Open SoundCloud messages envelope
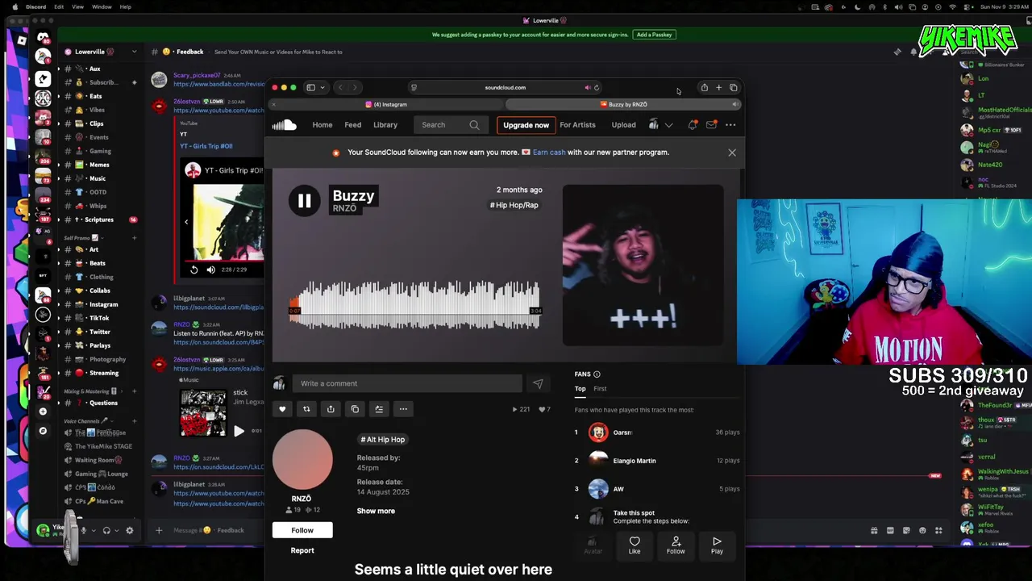This screenshot has width=1032, height=581. coord(711,125)
